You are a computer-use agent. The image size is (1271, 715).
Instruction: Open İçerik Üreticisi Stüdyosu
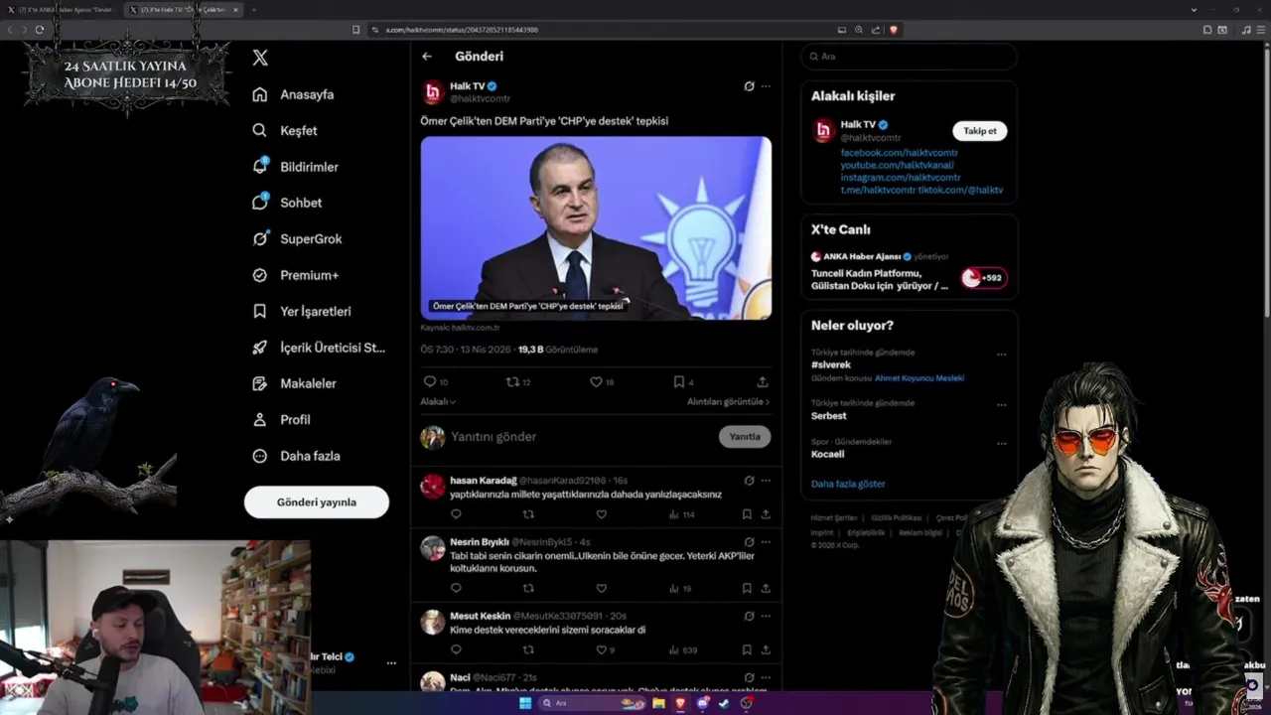[x=318, y=348]
